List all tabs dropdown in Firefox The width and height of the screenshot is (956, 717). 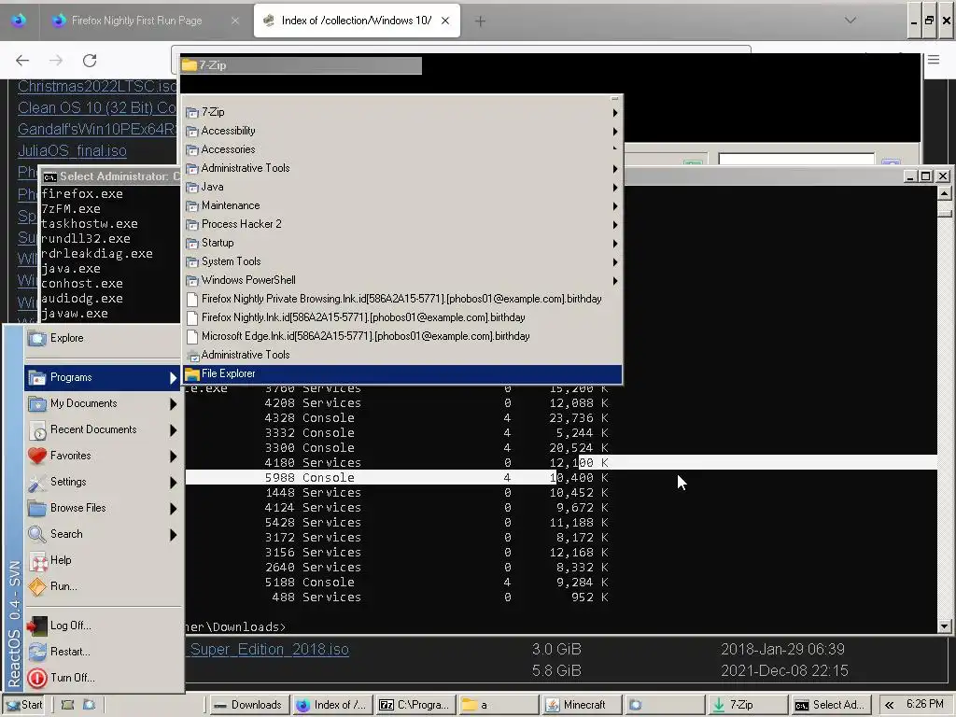(850, 21)
